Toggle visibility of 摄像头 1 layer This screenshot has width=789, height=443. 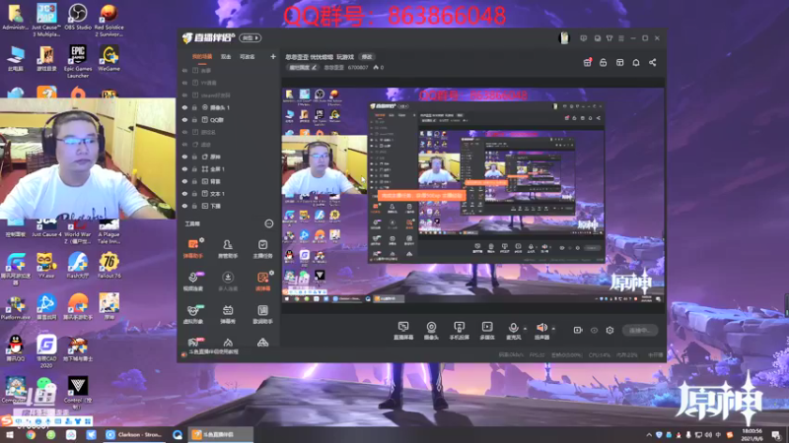(x=184, y=107)
